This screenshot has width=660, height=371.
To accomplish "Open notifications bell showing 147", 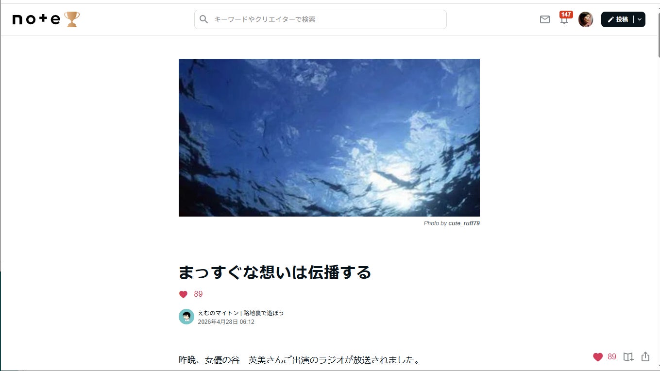I will tap(564, 18).
